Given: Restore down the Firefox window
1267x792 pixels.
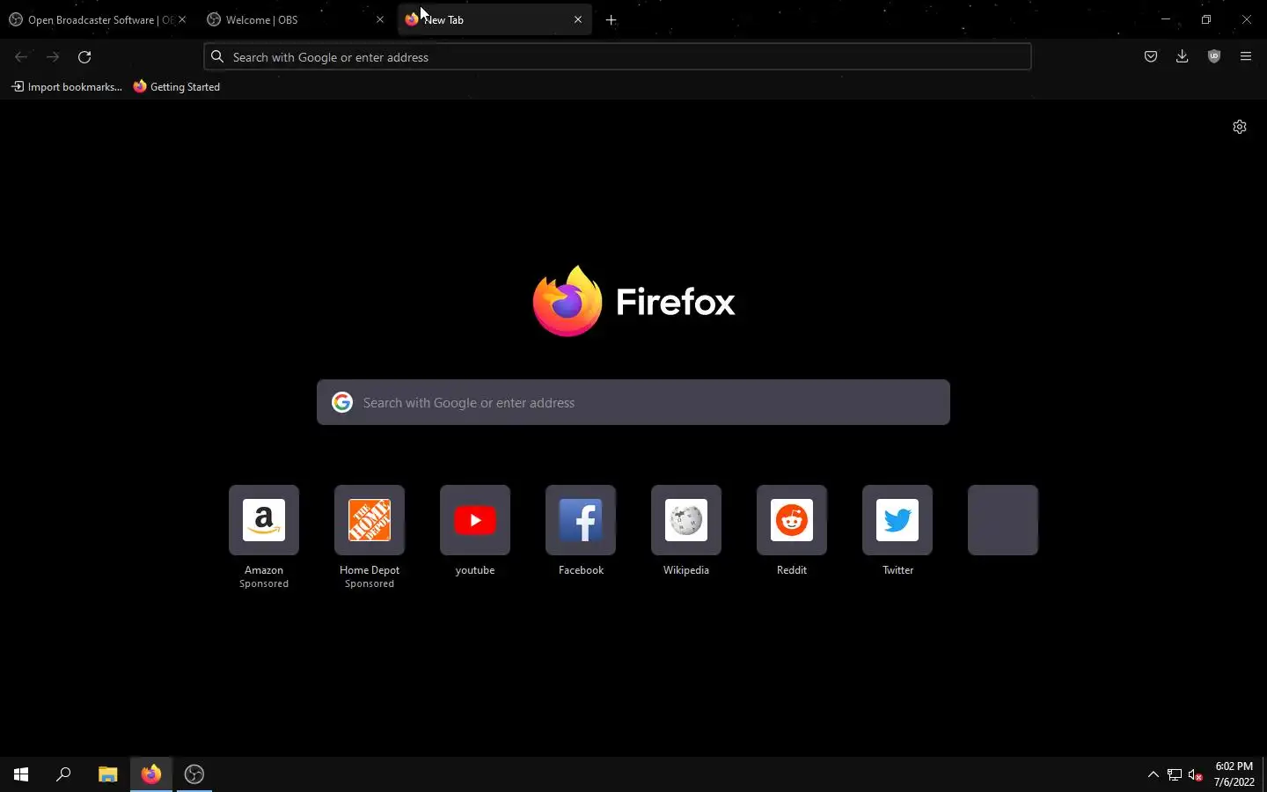Looking at the screenshot, I should [1206, 19].
